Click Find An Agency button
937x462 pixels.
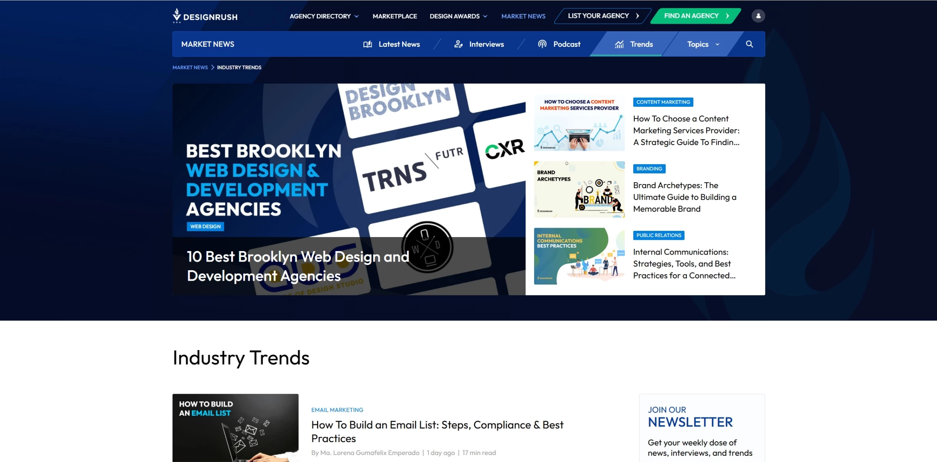click(x=696, y=16)
